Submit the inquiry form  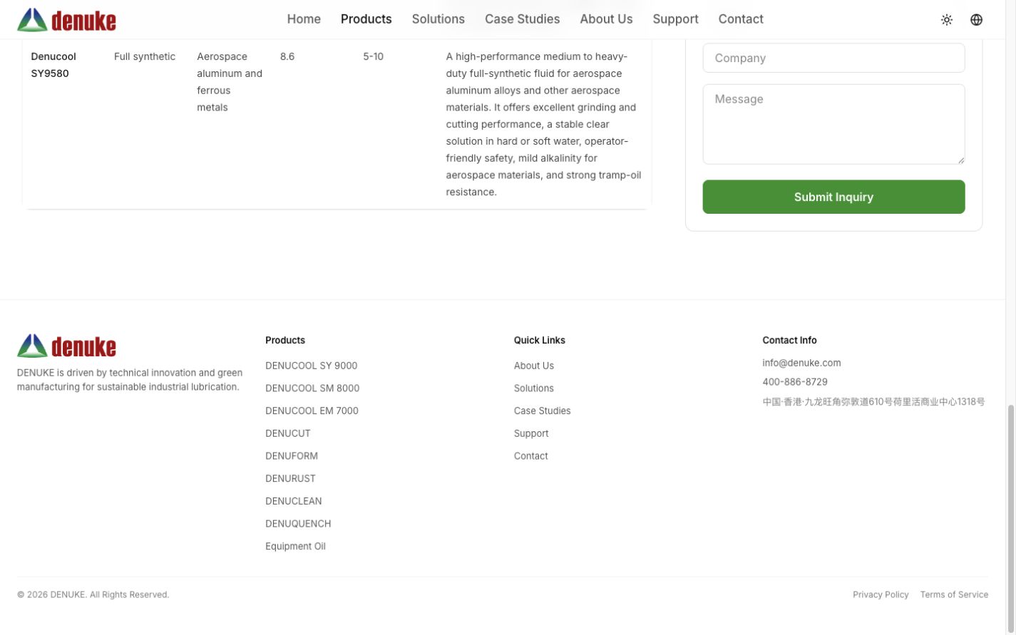click(x=833, y=197)
